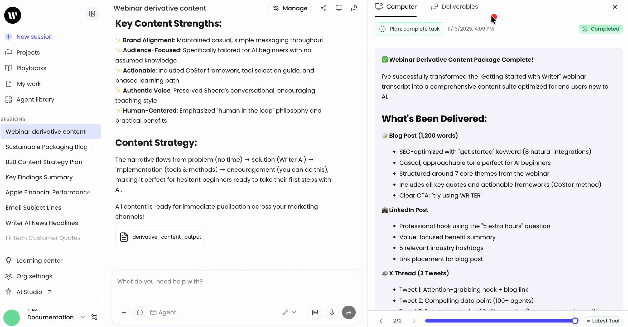Expand the Documentation team dropdown
Viewport: 628px width, 327px height.
pos(83,317)
